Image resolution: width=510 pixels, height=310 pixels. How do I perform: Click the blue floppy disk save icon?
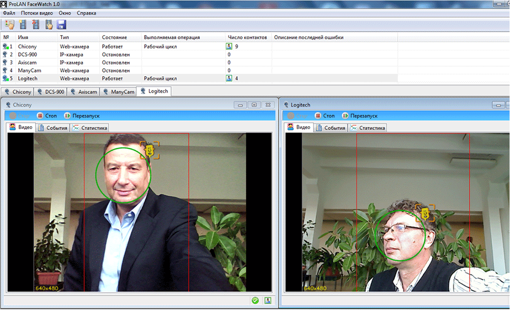tap(62, 24)
